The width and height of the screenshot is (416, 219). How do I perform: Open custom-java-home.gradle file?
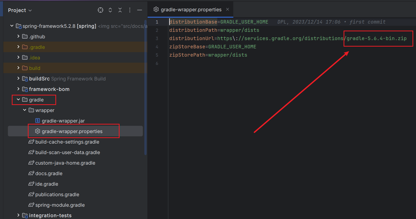[65, 163]
